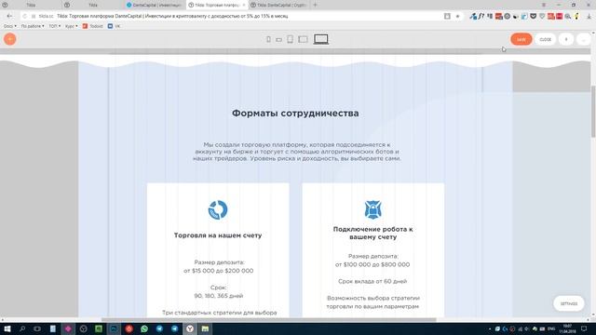Image resolution: width=596 pixels, height=335 pixels.
Task: Select the phone portrait screen size icon
Action: point(268,39)
